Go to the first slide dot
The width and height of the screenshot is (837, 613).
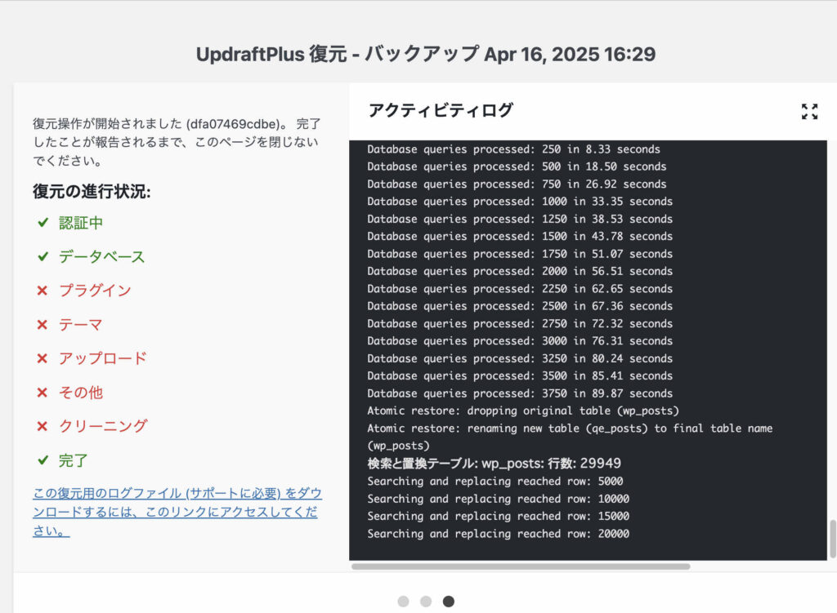403,602
